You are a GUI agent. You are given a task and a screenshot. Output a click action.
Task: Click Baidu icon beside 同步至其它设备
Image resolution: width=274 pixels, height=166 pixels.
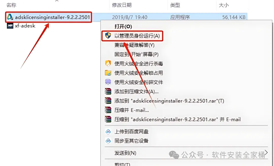pyautogui.click(x=108, y=140)
